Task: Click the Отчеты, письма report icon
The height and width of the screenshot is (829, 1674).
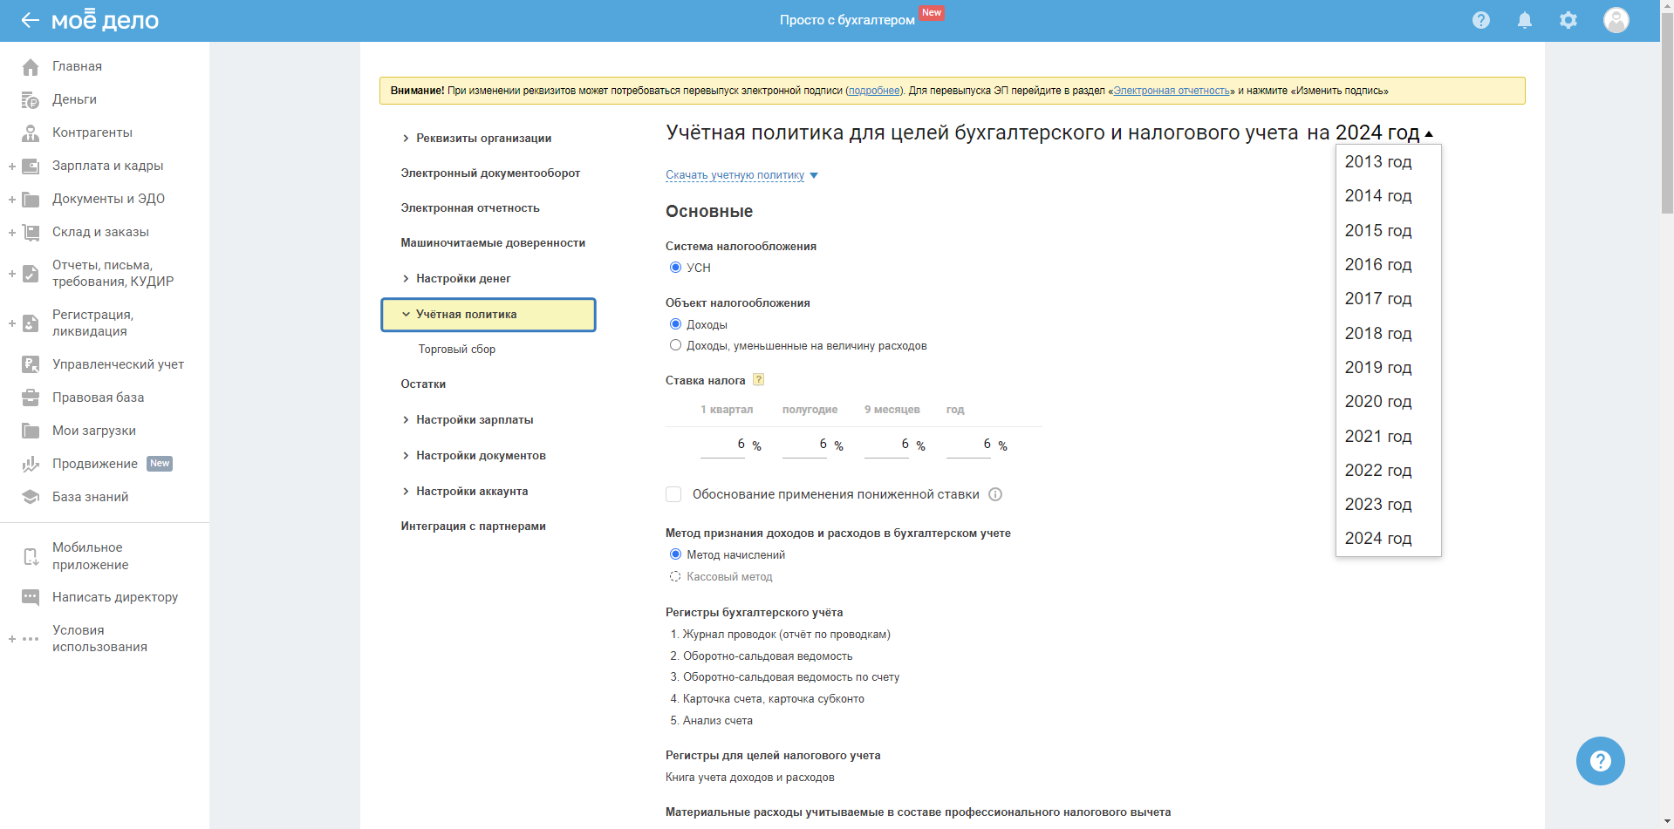Action: click(31, 274)
